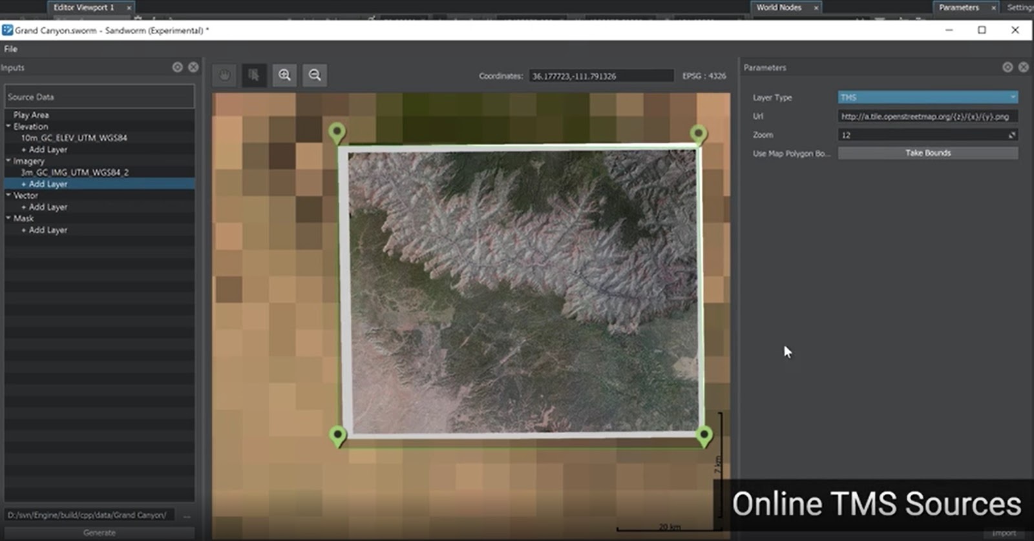This screenshot has width=1034, height=541.
Task: Add a layer under Elevation
Action: [x=45, y=149]
